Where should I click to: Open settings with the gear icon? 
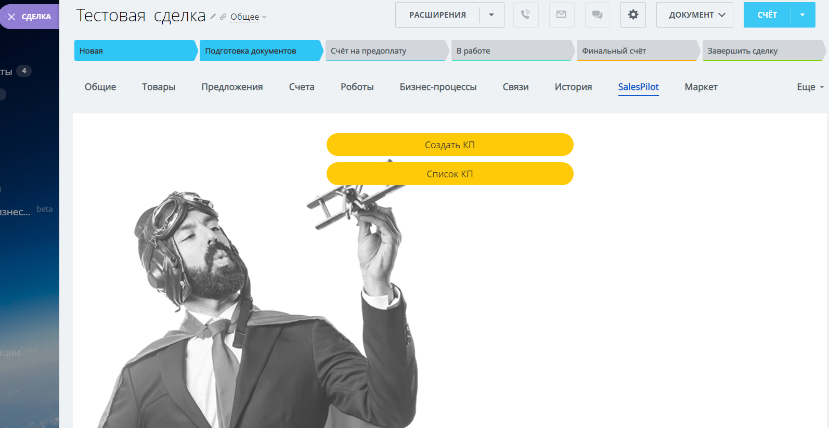[633, 15]
